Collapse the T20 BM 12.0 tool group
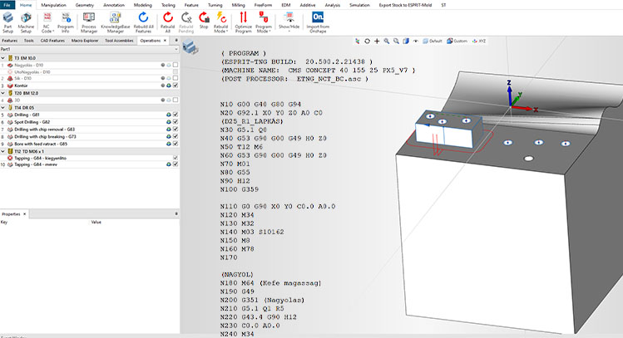 click(3, 93)
